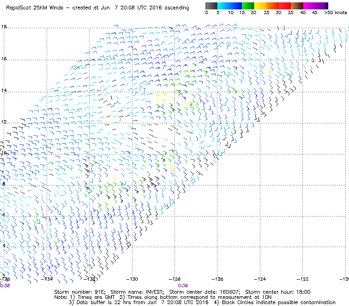
Task: Click the -128 longitude axis label
Action: click(x=174, y=279)
